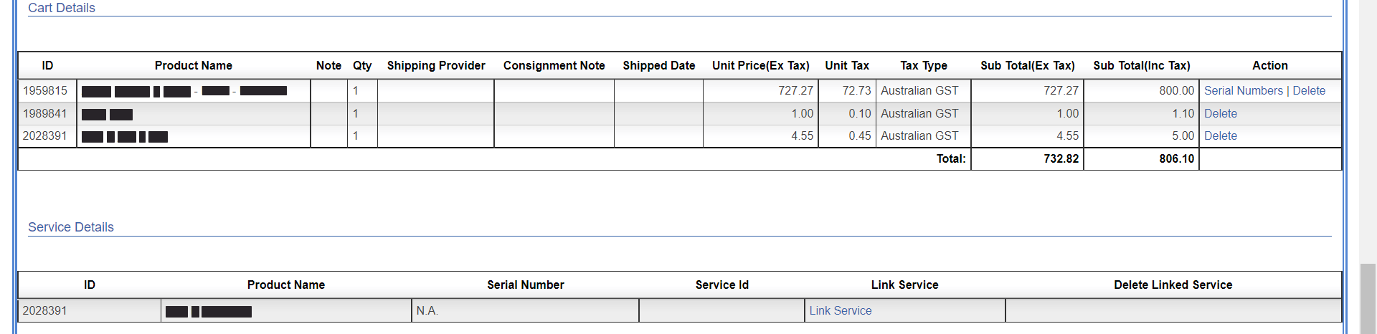
Task: Select the ID cell 1959815
Action: click(45, 91)
